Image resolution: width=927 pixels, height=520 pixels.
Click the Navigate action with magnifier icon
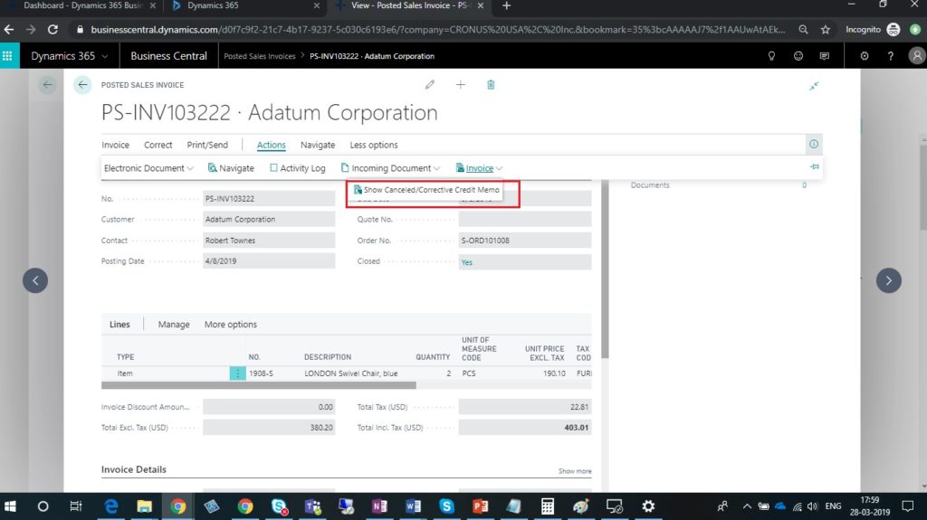pyautogui.click(x=231, y=168)
